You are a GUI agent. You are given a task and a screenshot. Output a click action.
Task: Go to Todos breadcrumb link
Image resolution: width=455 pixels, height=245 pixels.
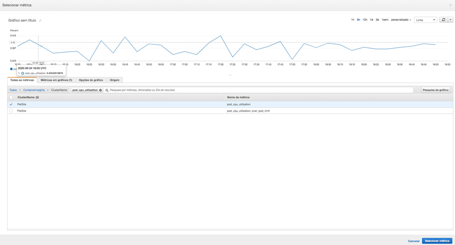(13, 90)
